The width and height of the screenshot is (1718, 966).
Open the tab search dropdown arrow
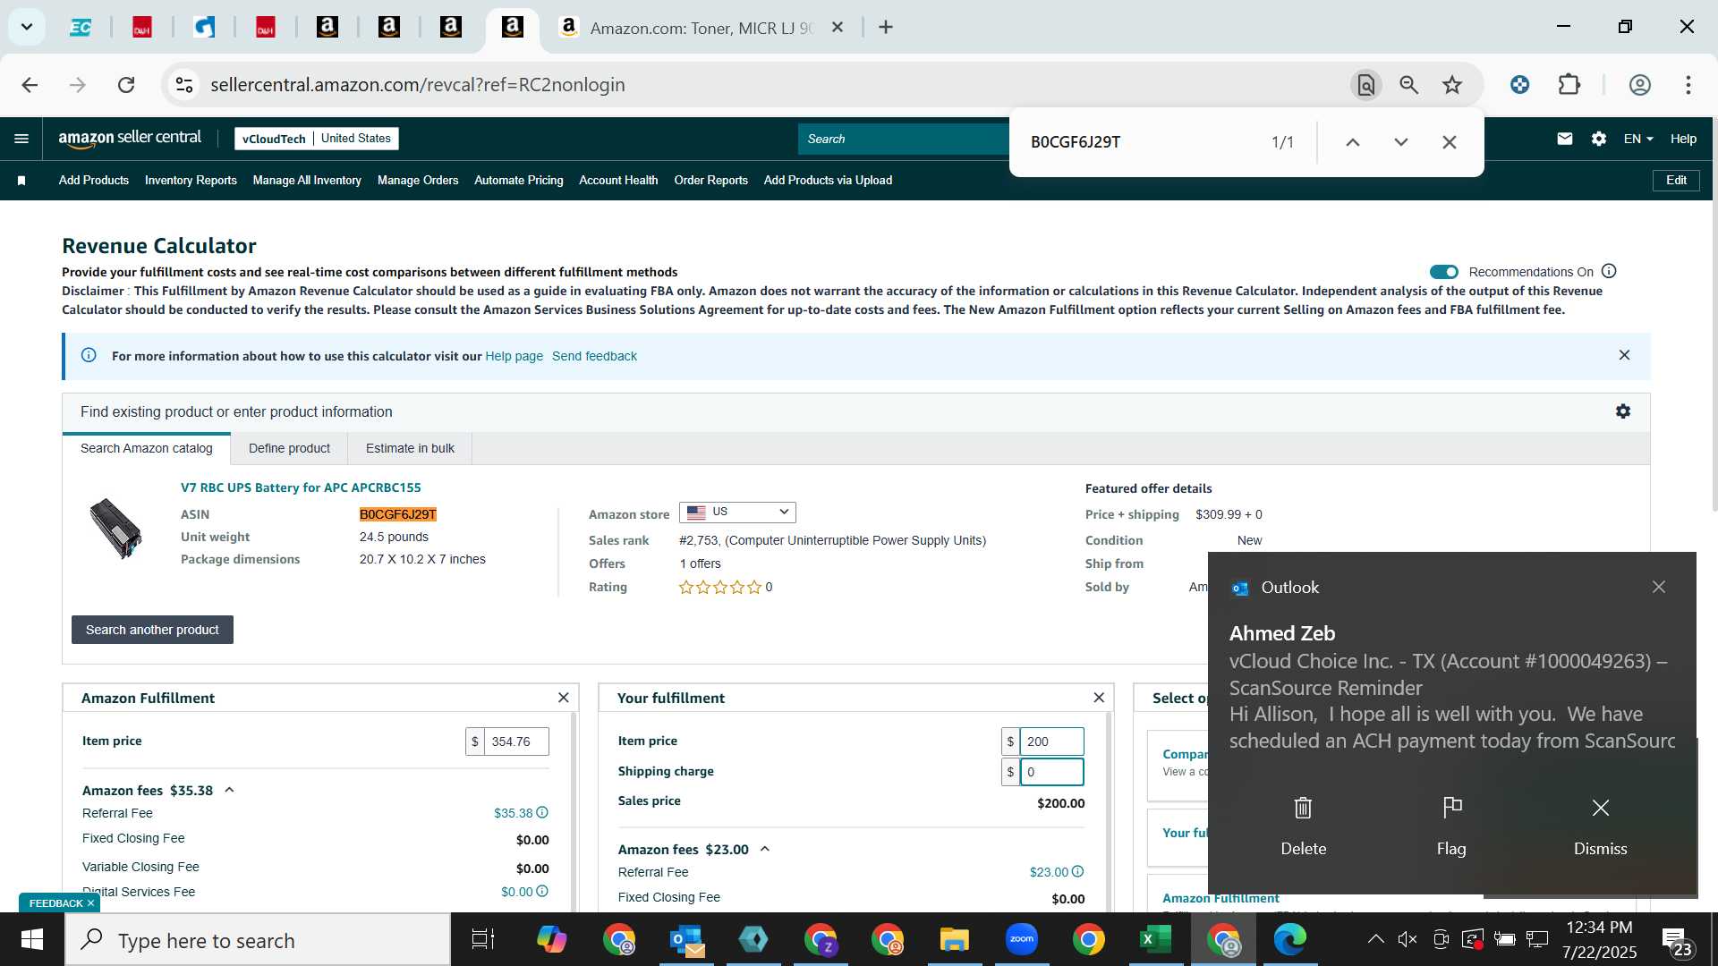click(x=27, y=27)
